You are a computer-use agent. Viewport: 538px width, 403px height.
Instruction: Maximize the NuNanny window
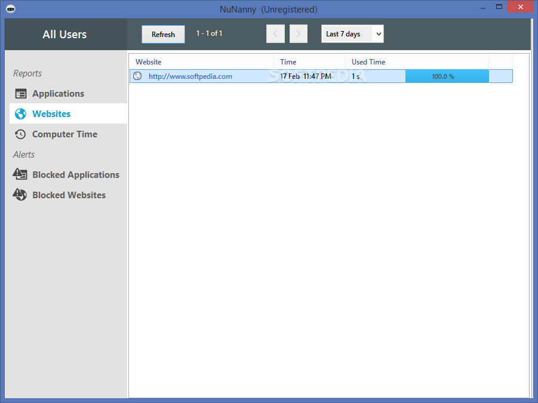point(499,7)
